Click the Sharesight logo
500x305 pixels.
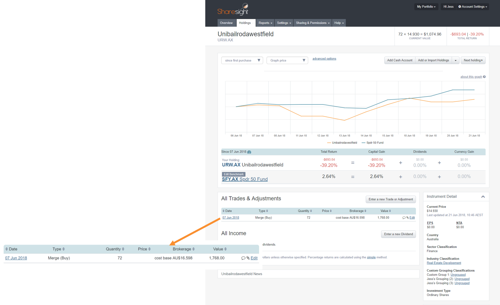(233, 9)
